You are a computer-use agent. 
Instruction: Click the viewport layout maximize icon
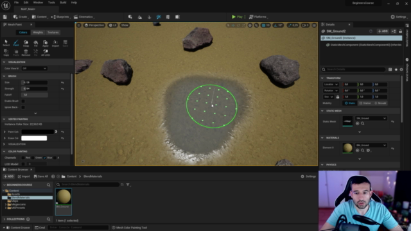(x=314, y=25)
